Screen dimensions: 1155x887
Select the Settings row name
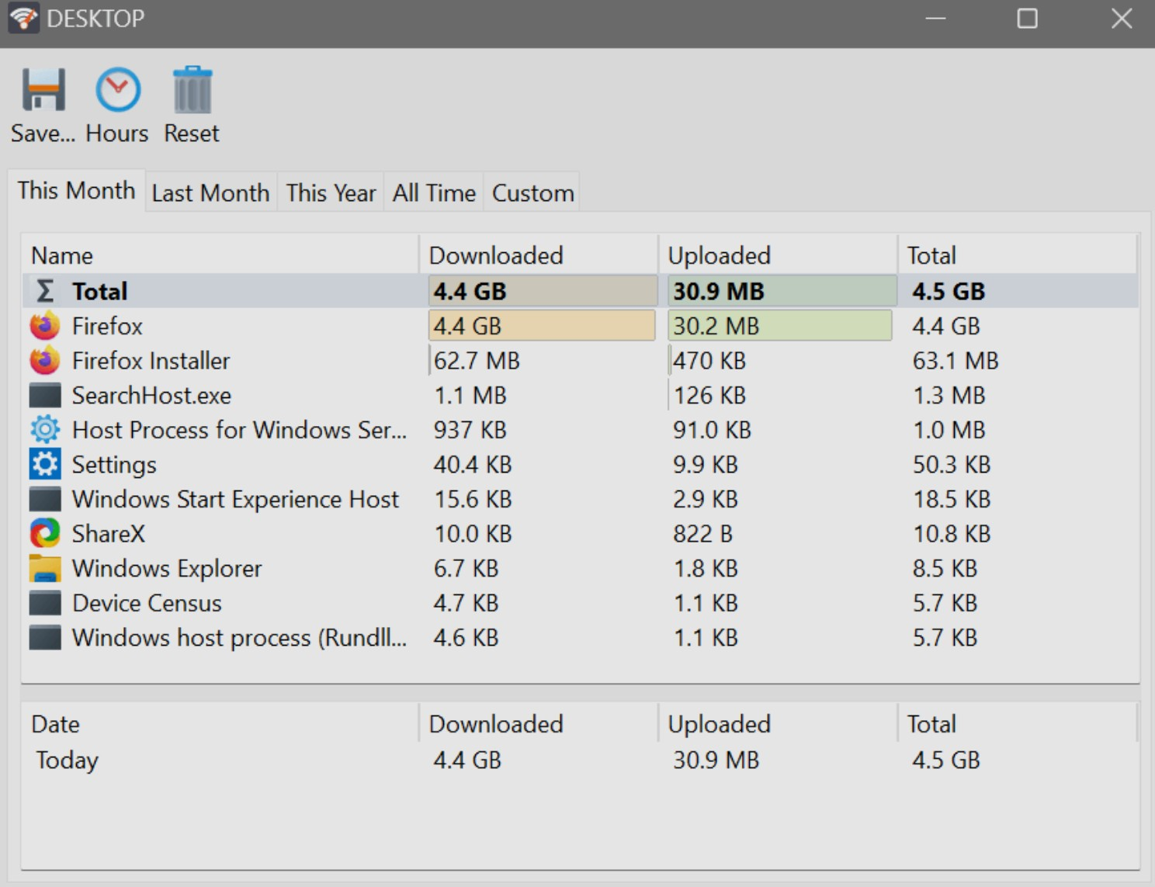pos(114,465)
